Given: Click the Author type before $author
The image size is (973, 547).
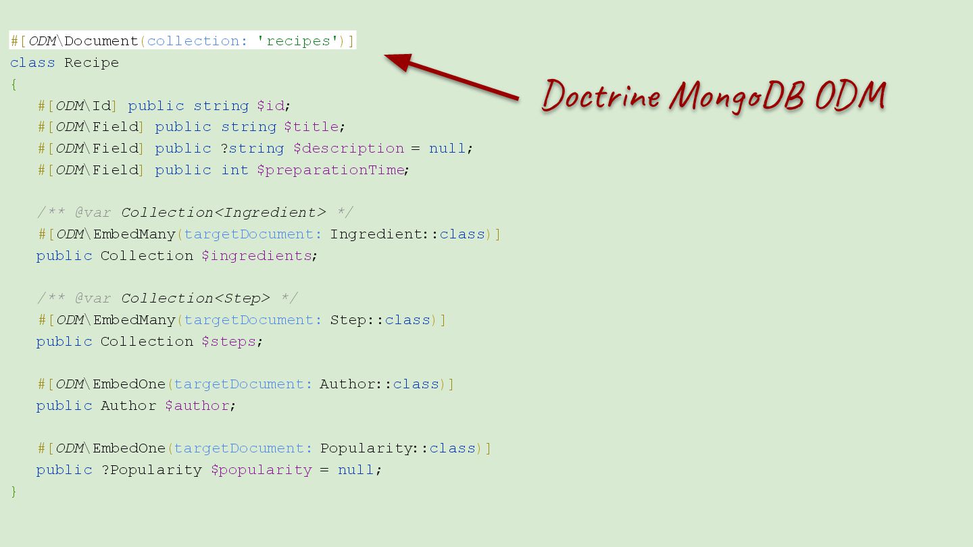Looking at the screenshot, I should 128,406.
